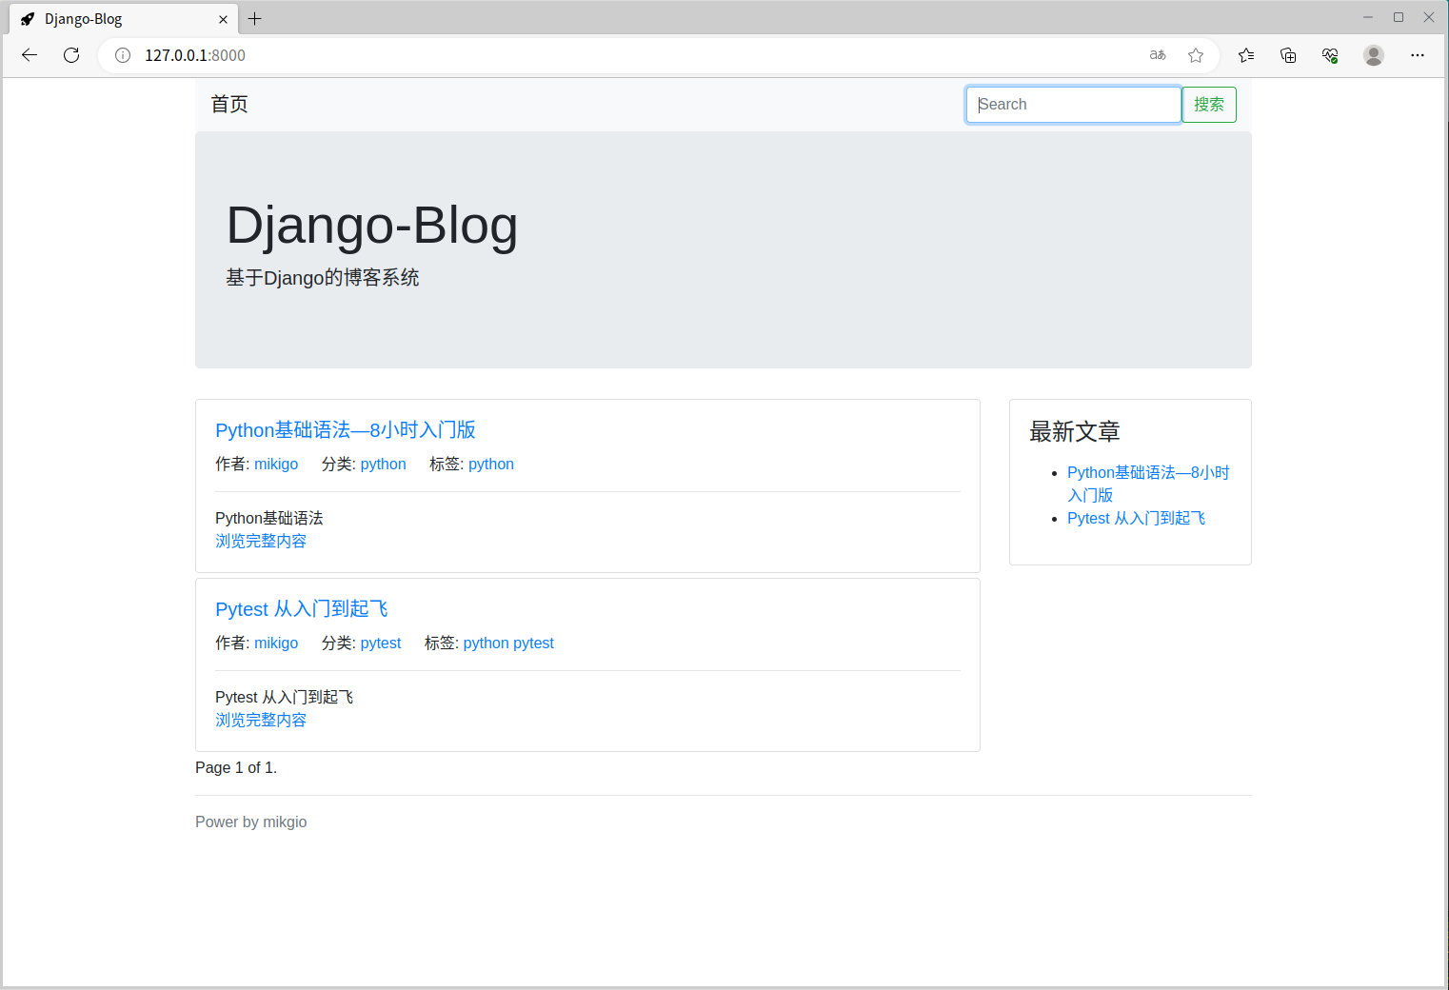Click the Django-Blog main heading
This screenshot has height=990, width=1449.
[x=372, y=226]
